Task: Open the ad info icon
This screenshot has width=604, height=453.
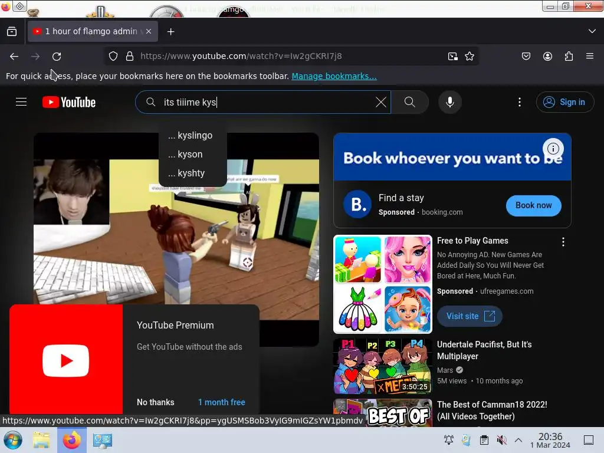Action: point(553,149)
